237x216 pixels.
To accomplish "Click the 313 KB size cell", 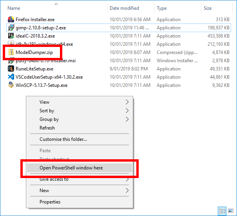I will [x=223, y=20].
